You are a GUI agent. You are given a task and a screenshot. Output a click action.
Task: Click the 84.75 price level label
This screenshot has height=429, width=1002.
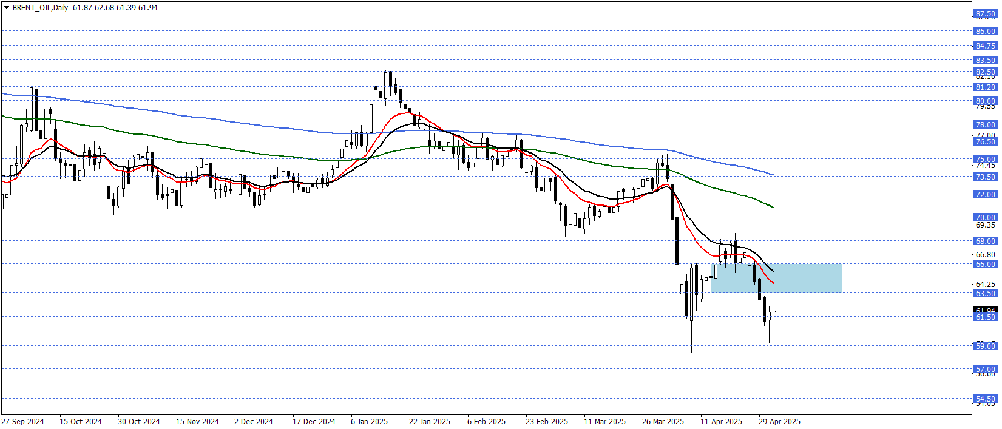coord(986,46)
